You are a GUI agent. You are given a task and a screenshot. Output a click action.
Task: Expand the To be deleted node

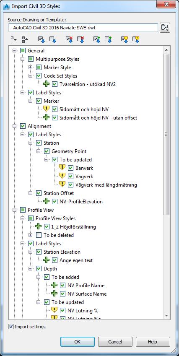point(31,235)
